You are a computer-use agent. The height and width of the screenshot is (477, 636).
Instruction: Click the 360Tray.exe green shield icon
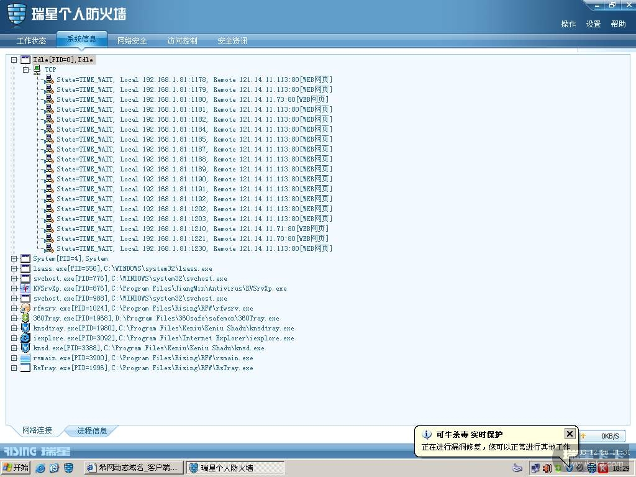click(25, 318)
